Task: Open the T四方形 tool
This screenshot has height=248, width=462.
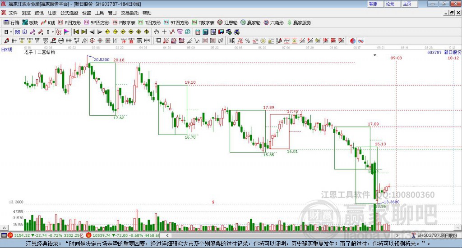Action: click(x=149, y=23)
